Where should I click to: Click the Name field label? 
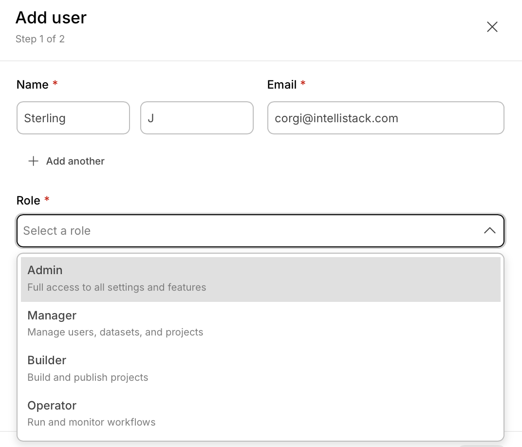click(32, 85)
